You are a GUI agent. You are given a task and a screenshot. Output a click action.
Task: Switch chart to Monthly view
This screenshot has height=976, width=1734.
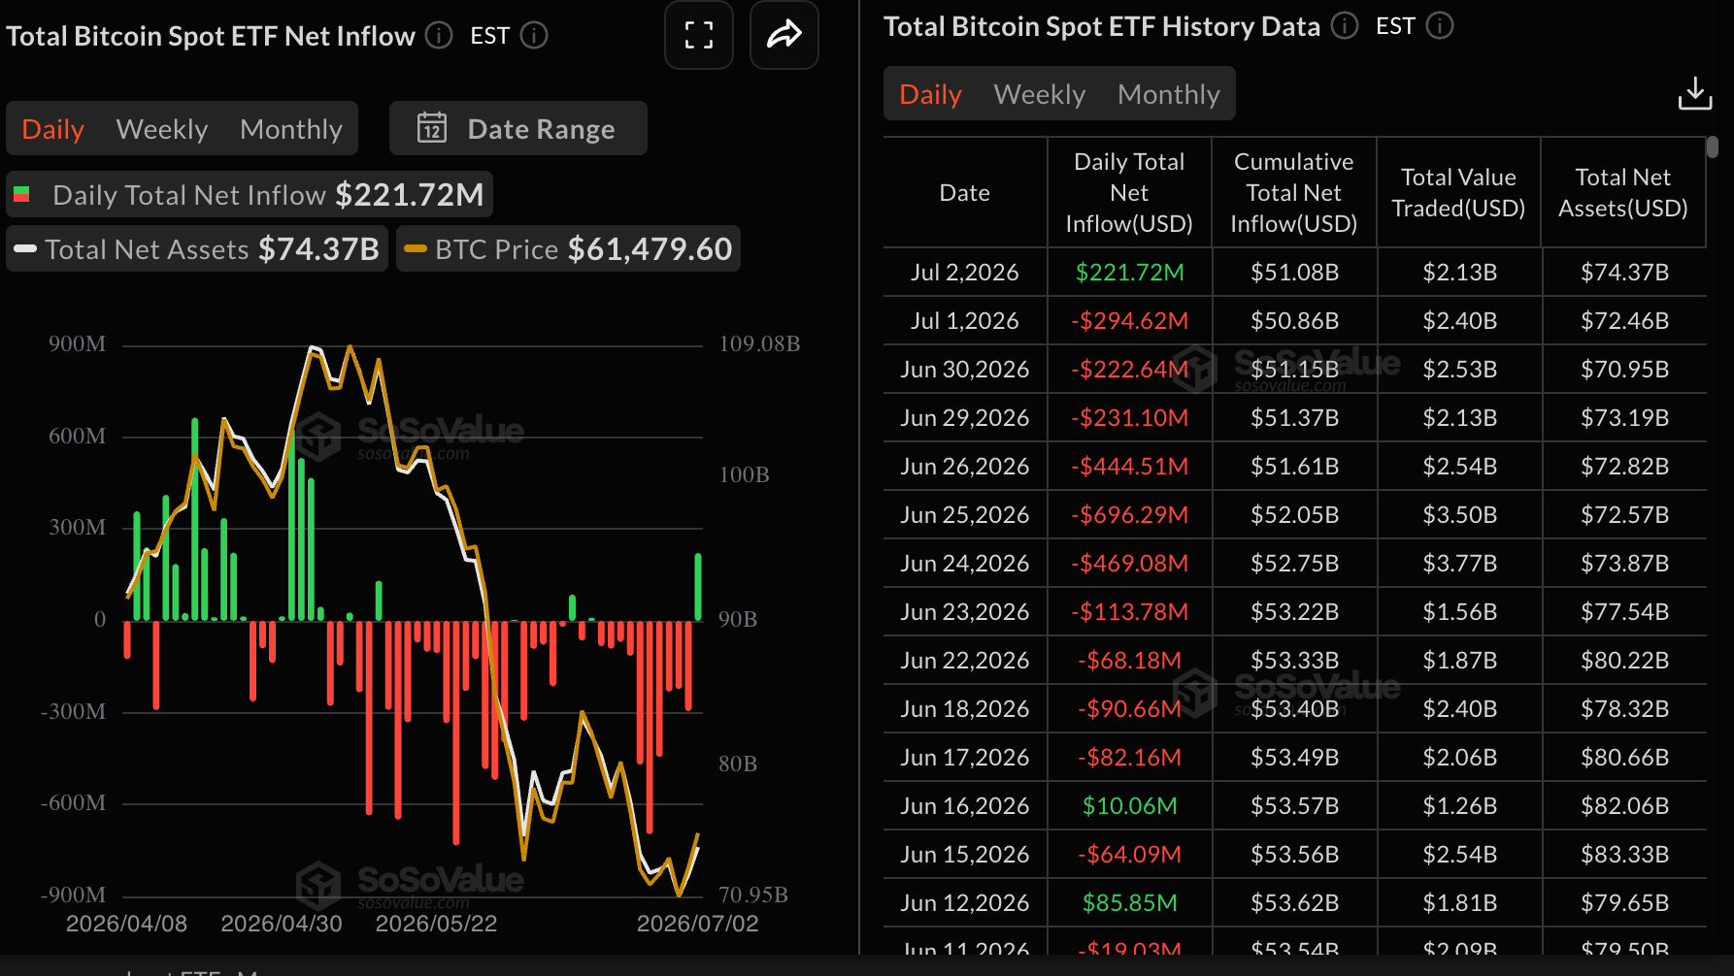click(291, 129)
